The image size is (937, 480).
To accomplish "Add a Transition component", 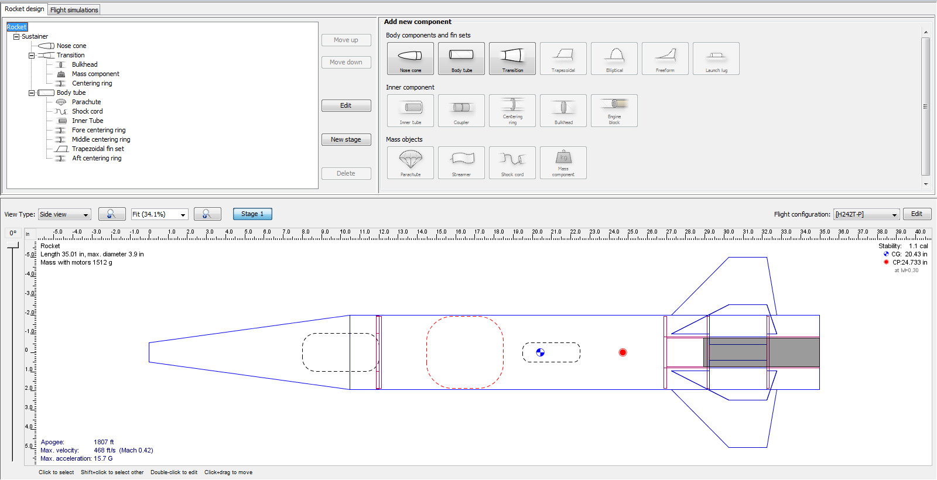I will click(x=512, y=59).
